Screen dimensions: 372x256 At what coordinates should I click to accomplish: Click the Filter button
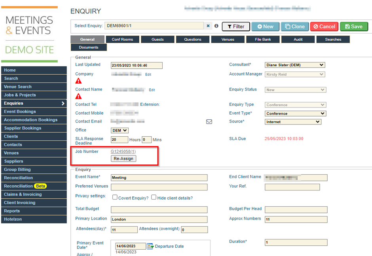pyautogui.click(x=236, y=26)
